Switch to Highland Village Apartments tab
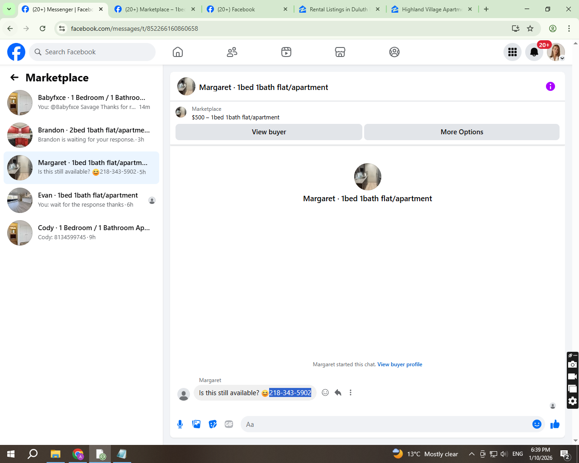579x463 pixels. coord(432,9)
